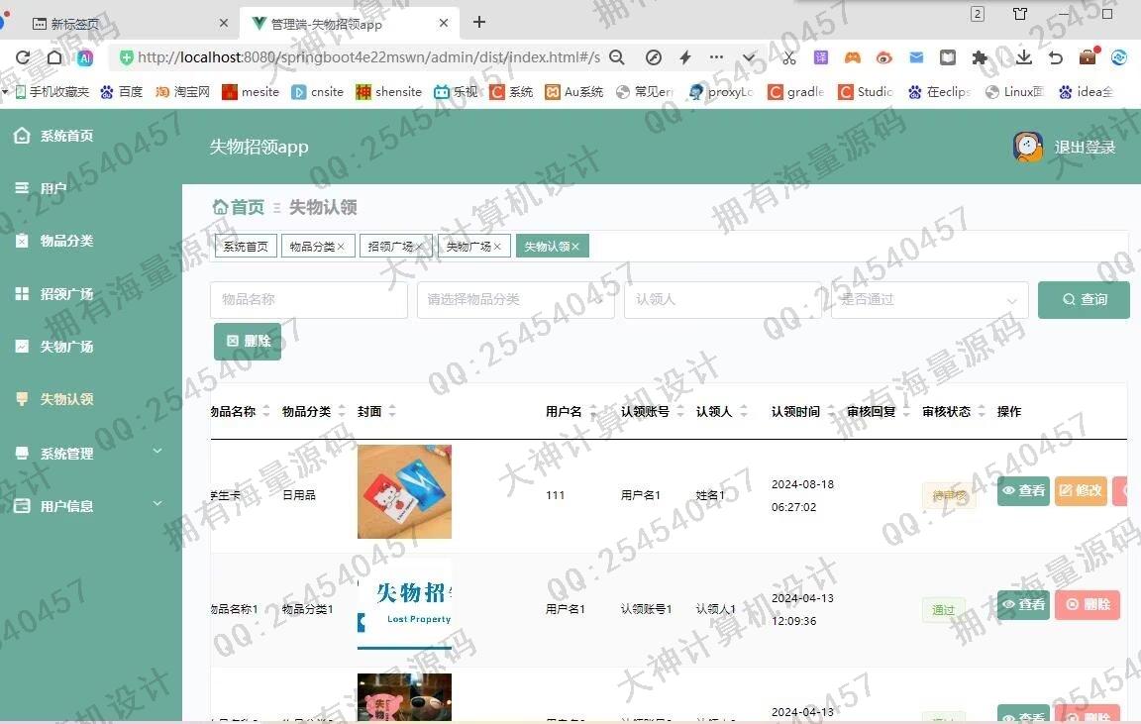This screenshot has width=1141, height=724.
Task: Open the 失物招领 Lost Property cover thumbnail
Action: [x=404, y=604]
